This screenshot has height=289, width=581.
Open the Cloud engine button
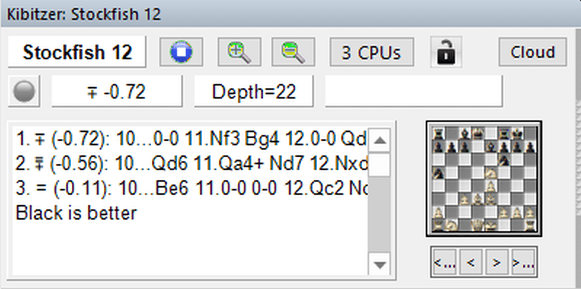[533, 52]
